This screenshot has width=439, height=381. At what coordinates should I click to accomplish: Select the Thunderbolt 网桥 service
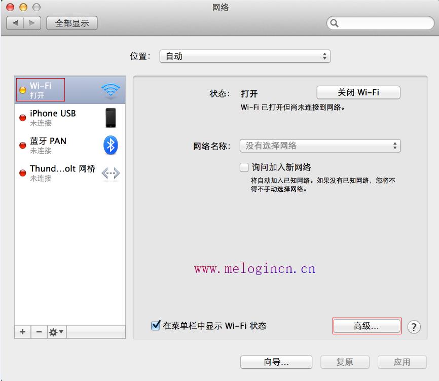point(70,173)
